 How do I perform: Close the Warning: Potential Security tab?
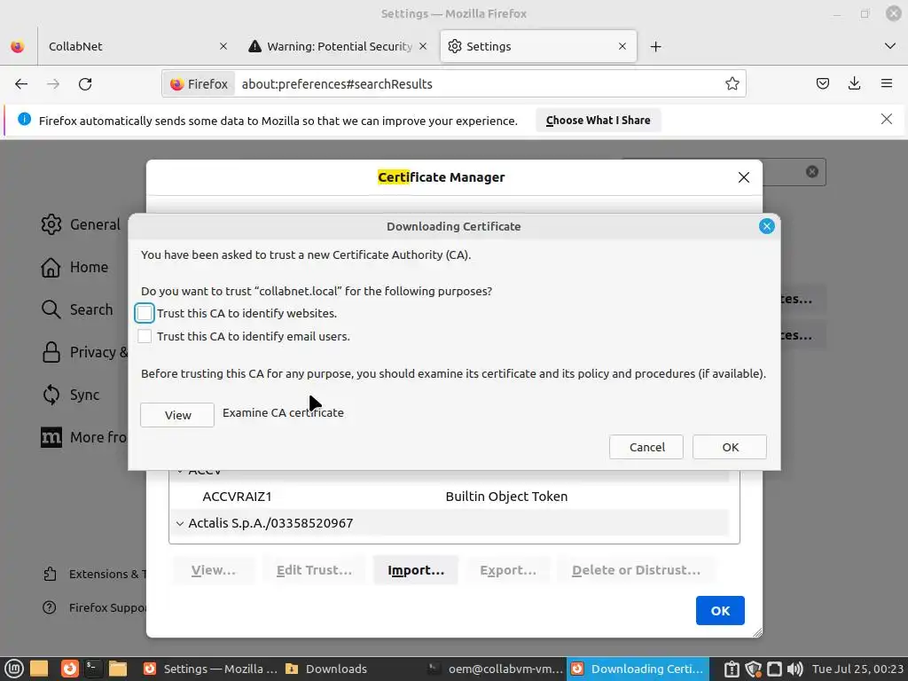[423, 46]
